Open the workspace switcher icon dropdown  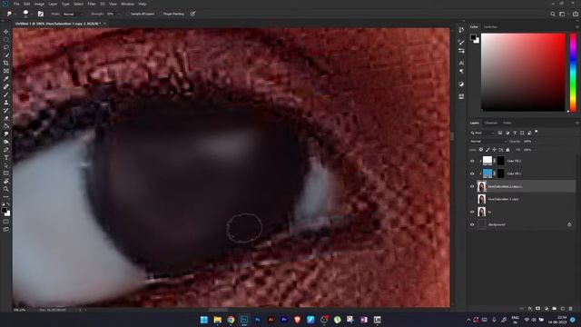click(563, 14)
